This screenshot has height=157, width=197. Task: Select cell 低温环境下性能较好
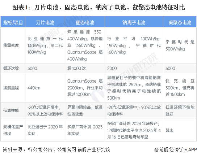click(180, 111)
